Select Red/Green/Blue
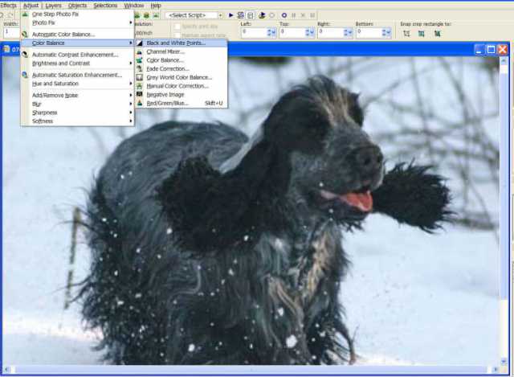The height and width of the screenshot is (377, 514). pos(181,103)
